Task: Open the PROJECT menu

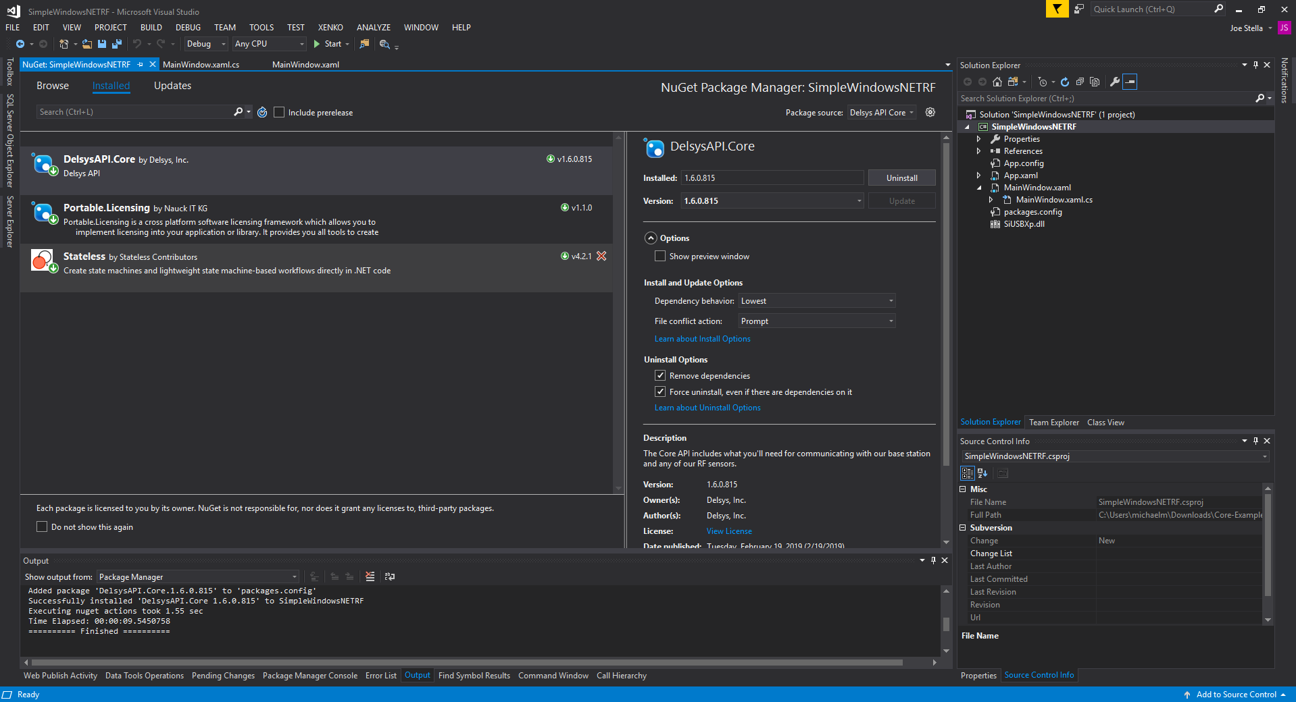Action: pos(111,27)
